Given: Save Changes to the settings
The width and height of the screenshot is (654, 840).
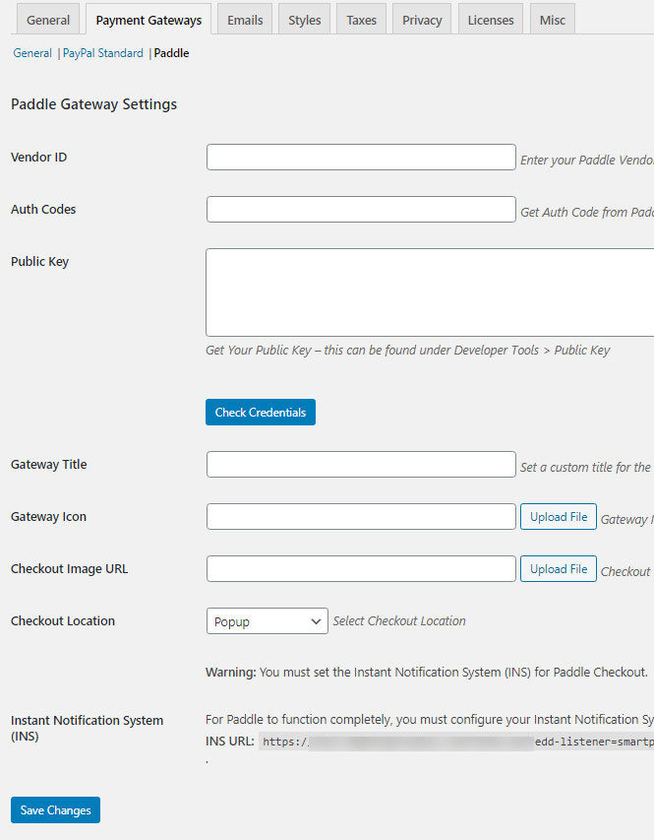Looking at the screenshot, I should [55, 810].
